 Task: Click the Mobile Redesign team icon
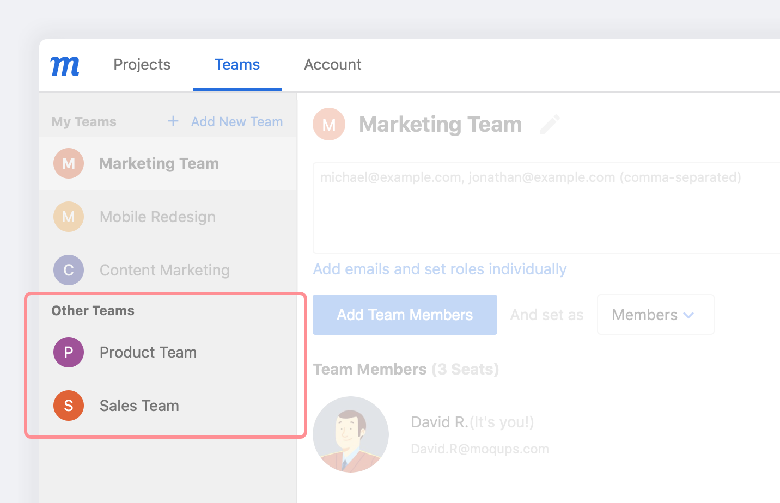[x=69, y=217]
